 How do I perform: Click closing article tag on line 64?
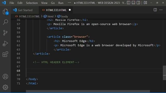(41, 54)
